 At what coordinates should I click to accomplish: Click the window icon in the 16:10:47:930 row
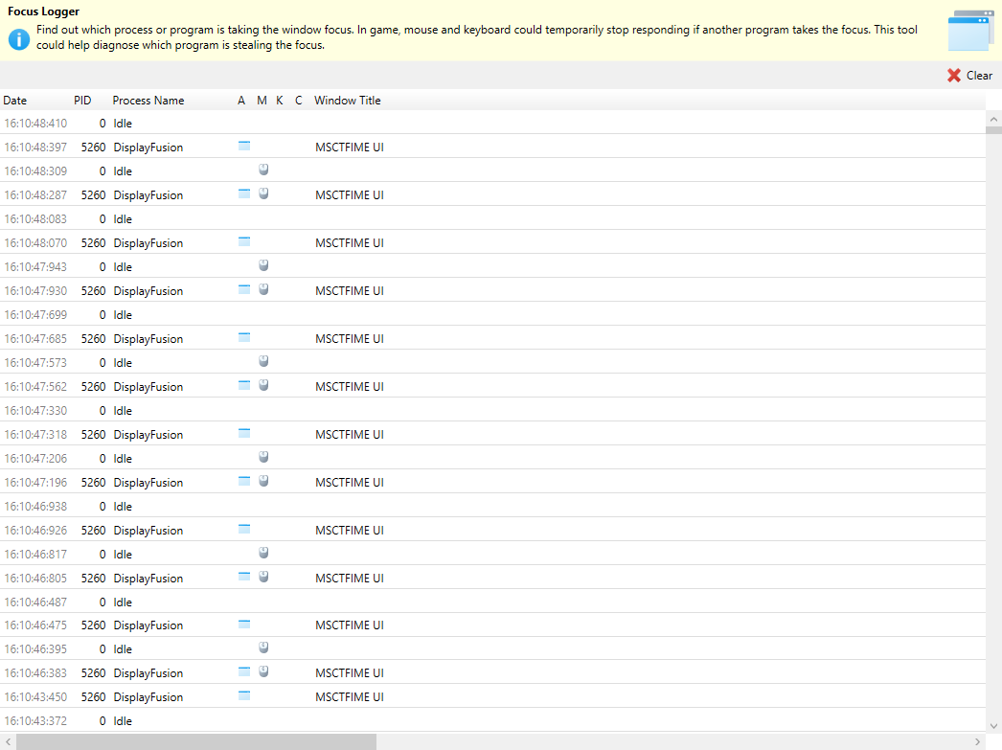point(244,289)
